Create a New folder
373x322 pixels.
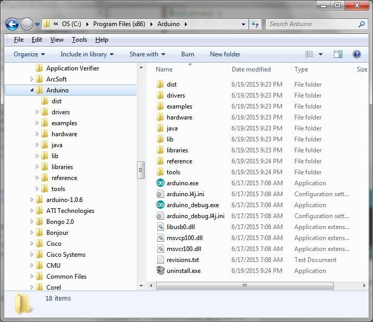pyautogui.click(x=225, y=54)
